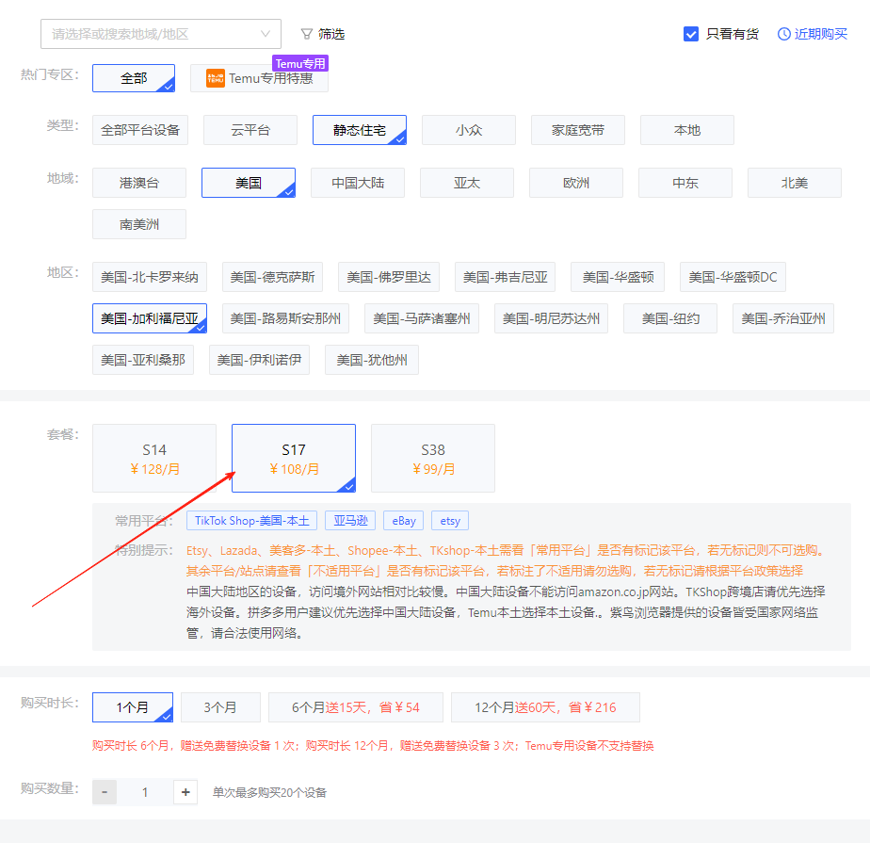
Task: Choose 北美 region
Action: 795,183
